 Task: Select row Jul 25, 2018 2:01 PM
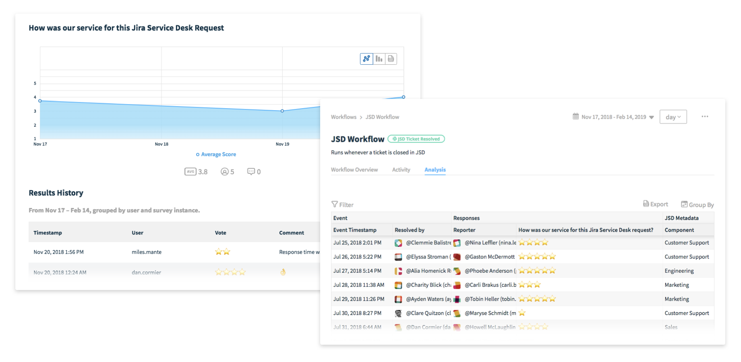tap(522, 243)
